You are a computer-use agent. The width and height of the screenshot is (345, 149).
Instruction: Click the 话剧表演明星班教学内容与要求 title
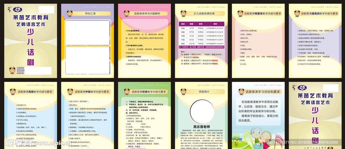coord(262,13)
